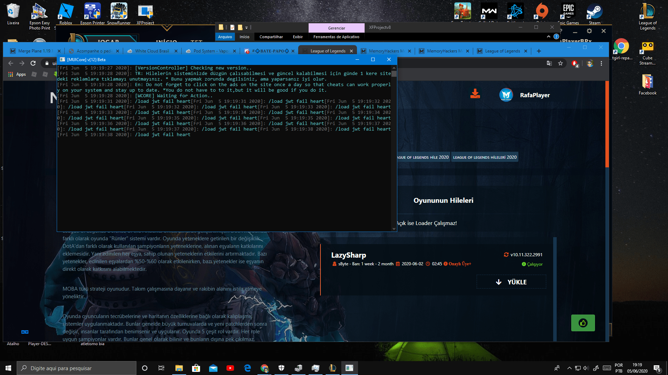This screenshot has width=668, height=375.
Task: Close the last League of Legends tab
Action: 525,51
